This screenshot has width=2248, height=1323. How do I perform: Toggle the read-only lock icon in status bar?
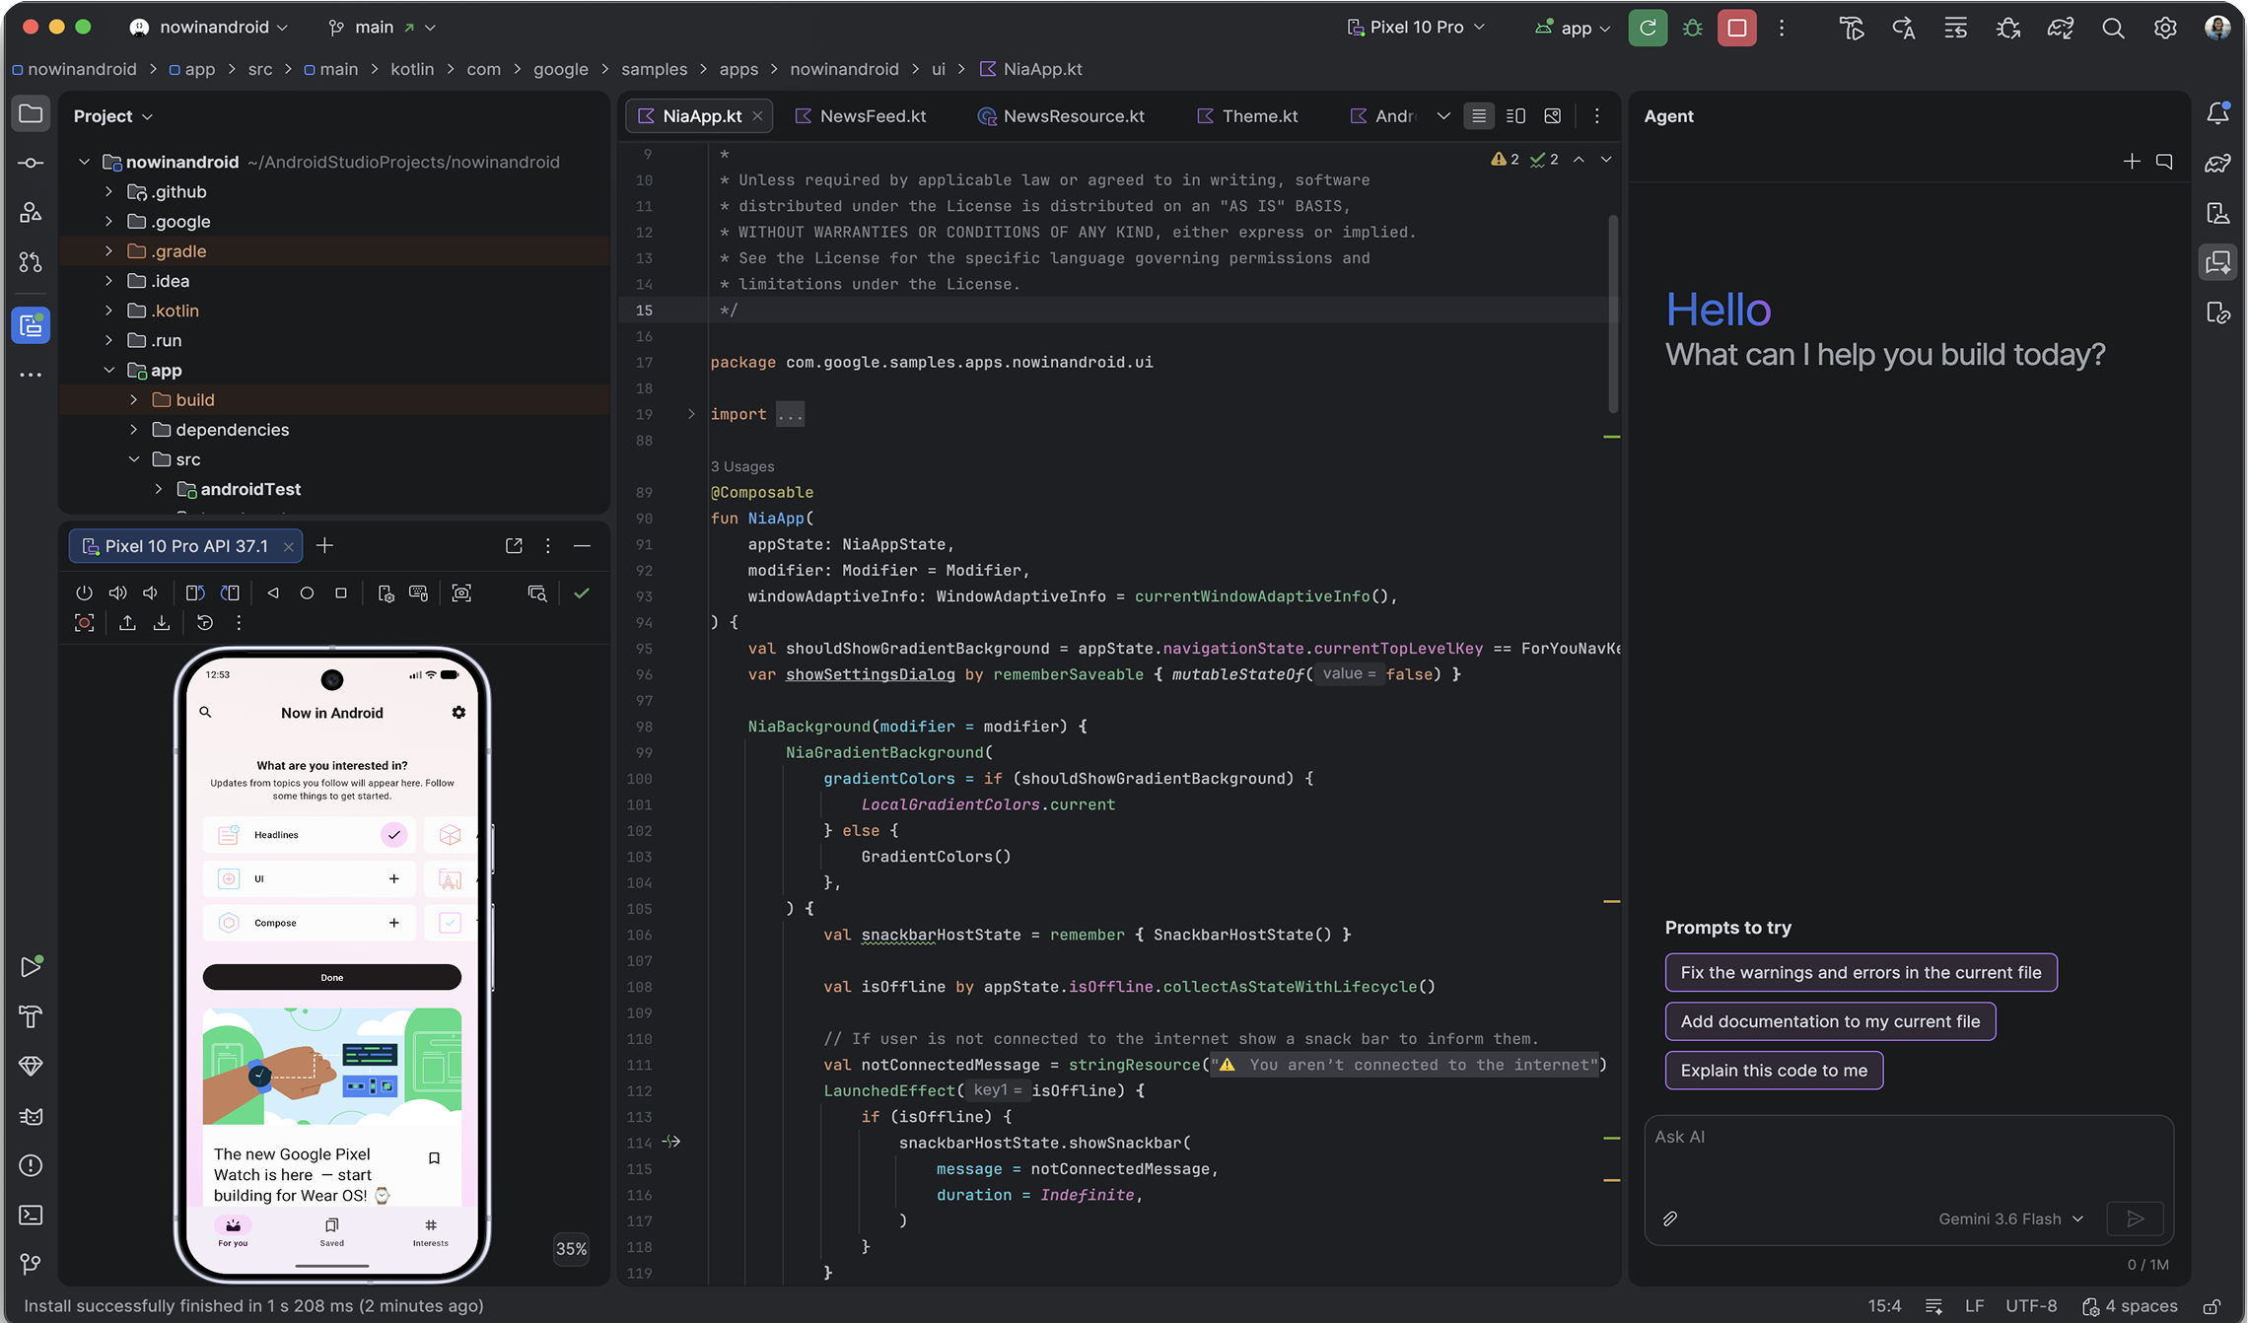[x=2213, y=1305]
